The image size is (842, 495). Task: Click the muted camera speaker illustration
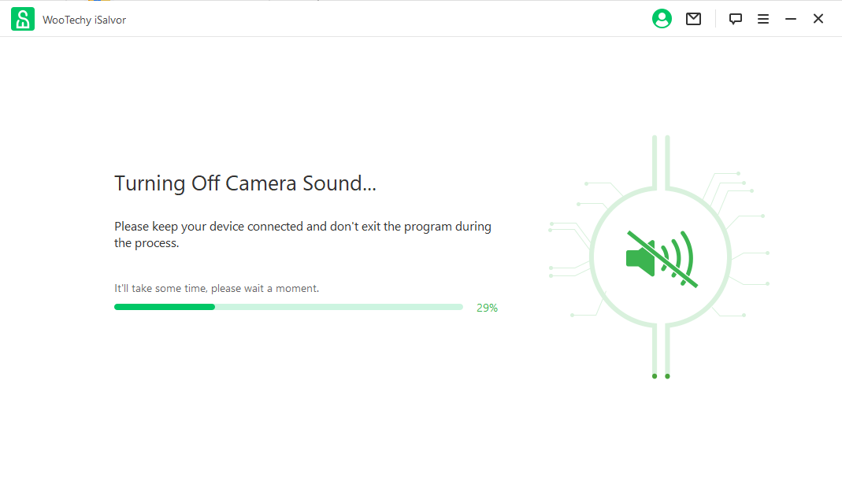click(660, 257)
